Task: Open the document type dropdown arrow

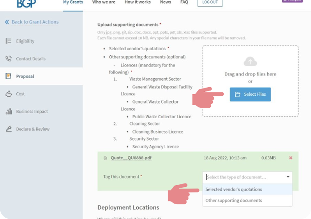Action: coord(288,177)
